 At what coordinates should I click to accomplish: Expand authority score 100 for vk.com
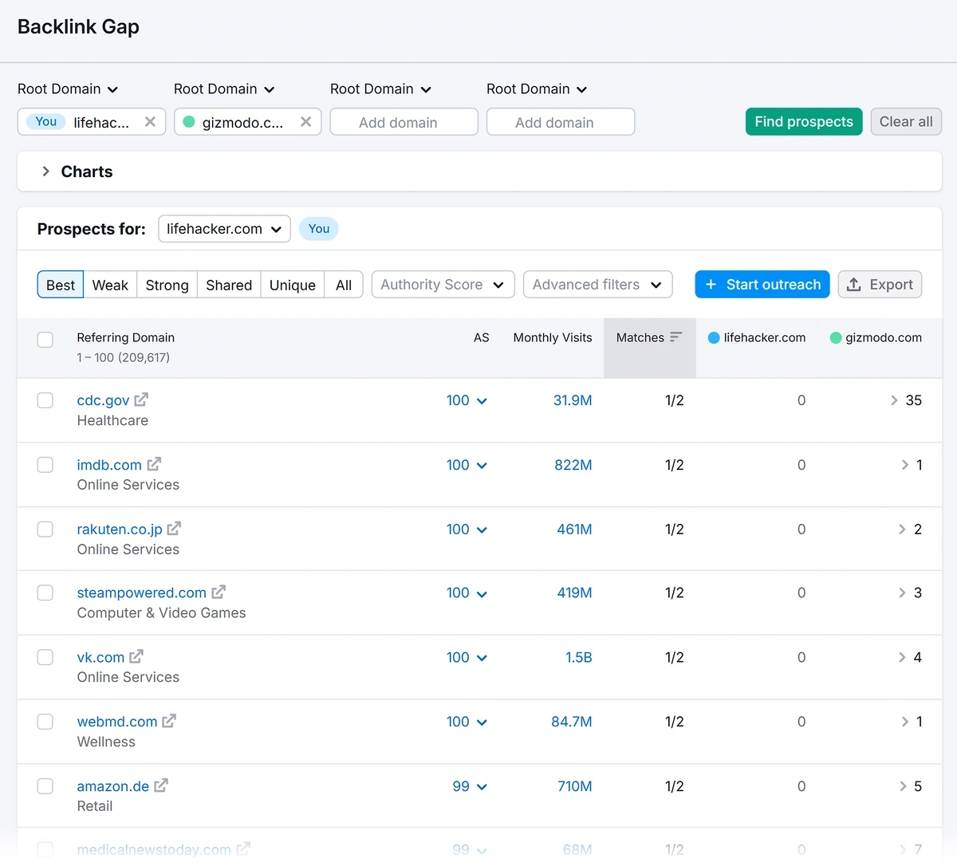[467, 657]
